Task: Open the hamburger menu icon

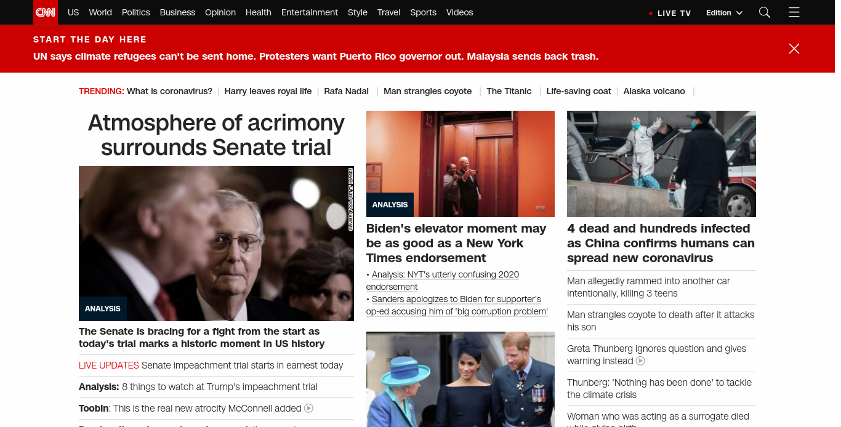Action: 794,12
